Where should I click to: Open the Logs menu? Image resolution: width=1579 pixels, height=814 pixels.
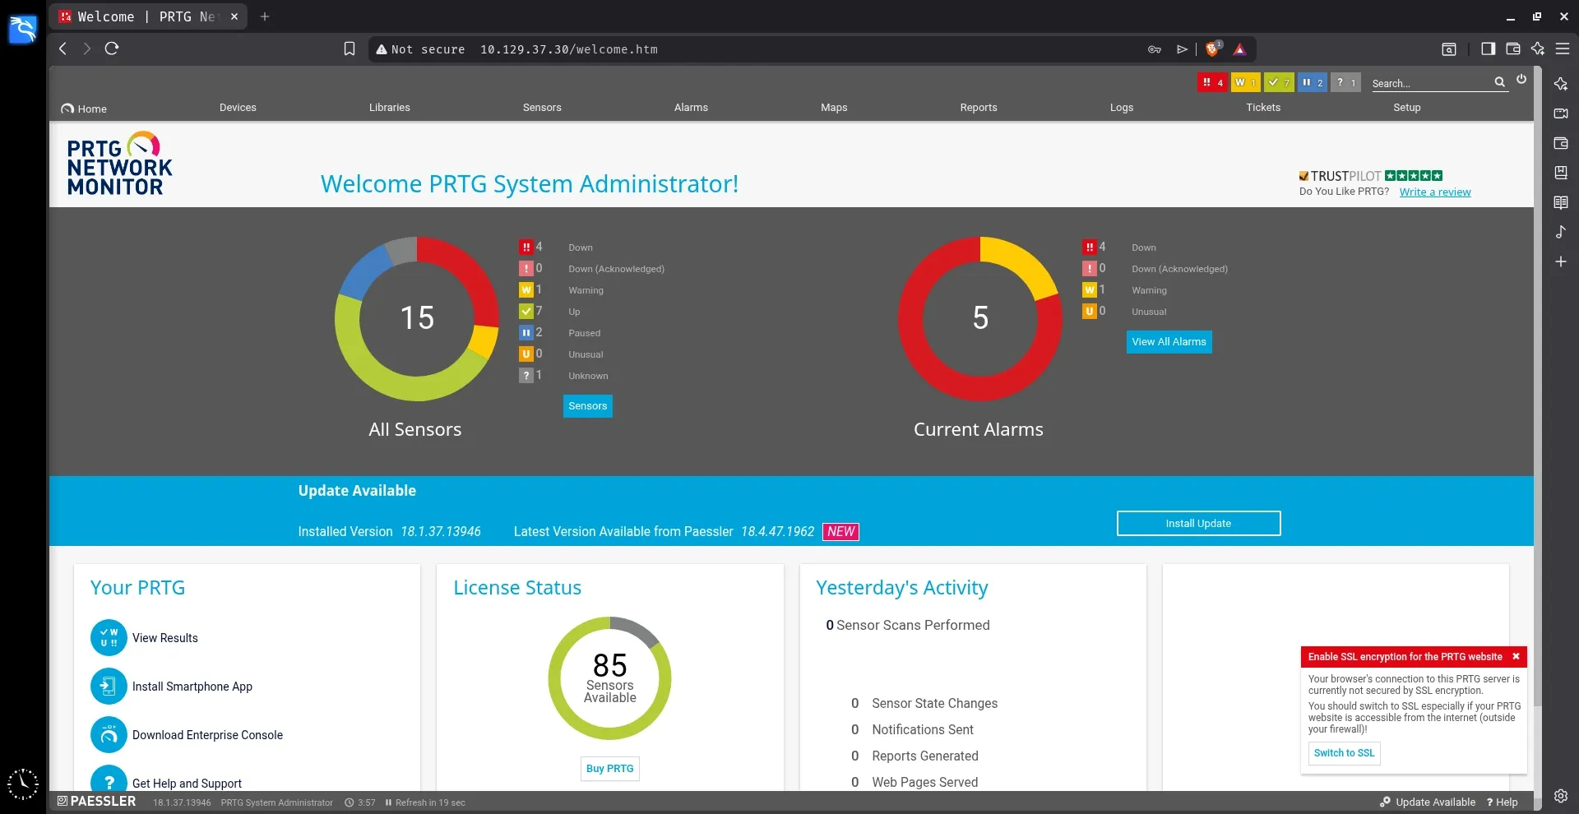1122,108
